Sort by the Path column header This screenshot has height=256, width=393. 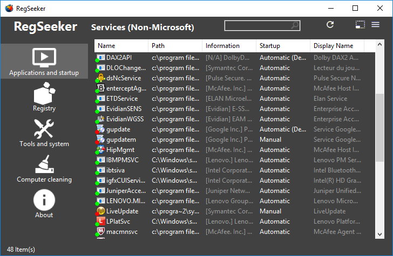point(175,46)
